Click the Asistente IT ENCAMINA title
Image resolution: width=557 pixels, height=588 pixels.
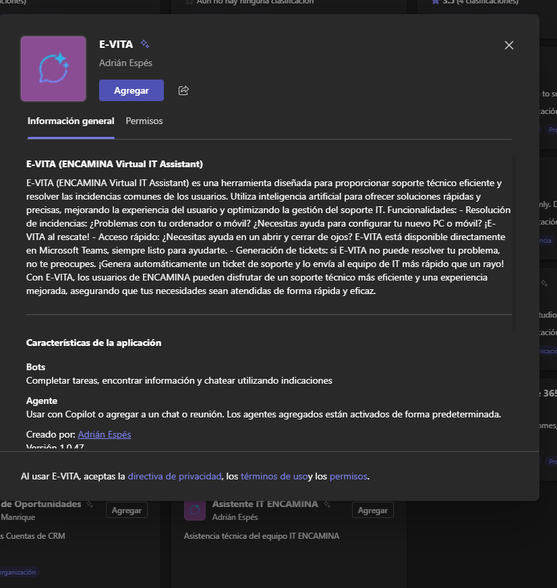(265, 504)
